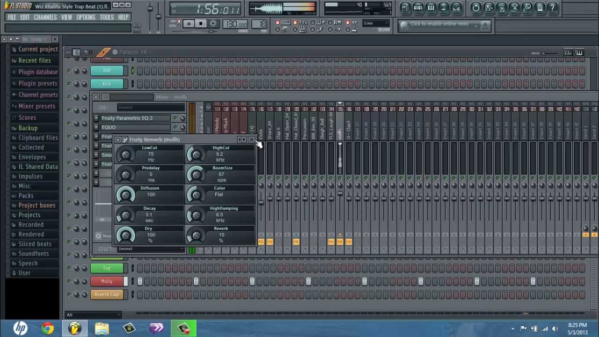
Task: Open the snap Line dropdown selector
Action: click(377, 23)
